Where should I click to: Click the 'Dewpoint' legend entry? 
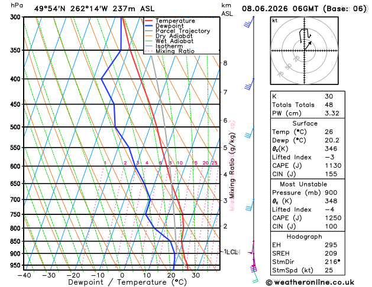coord(169,26)
